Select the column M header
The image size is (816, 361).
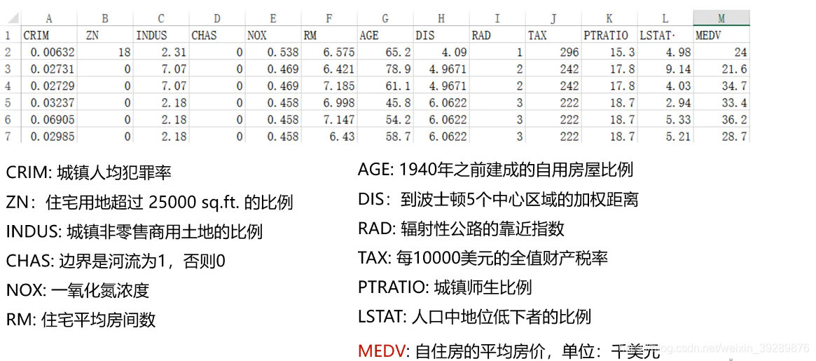[721, 18]
